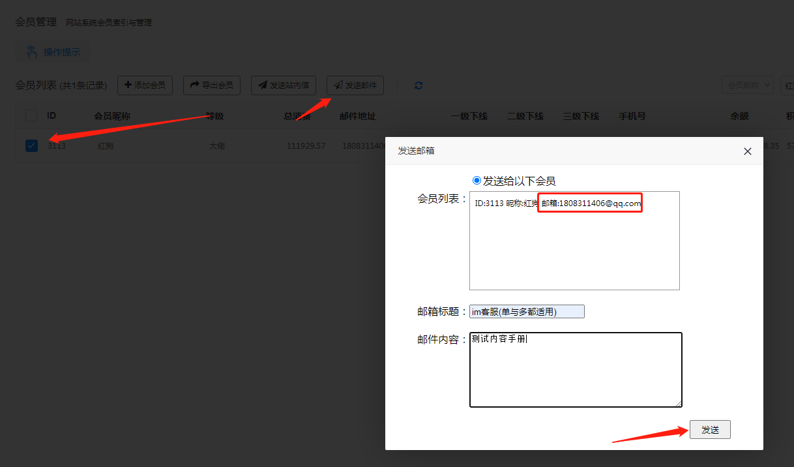Click the 会员列表 recipient text box
This screenshot has height=467, width=794.
(574, 248)
